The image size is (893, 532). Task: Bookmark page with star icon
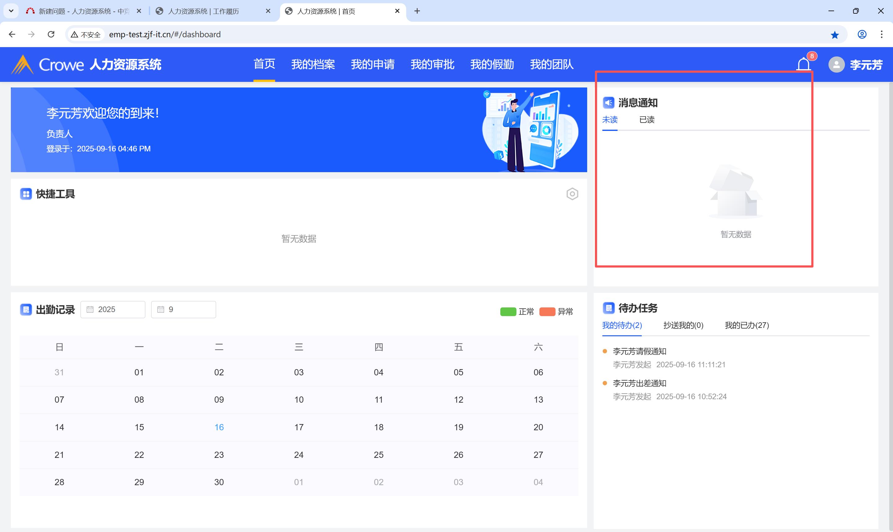coord(835,35)
